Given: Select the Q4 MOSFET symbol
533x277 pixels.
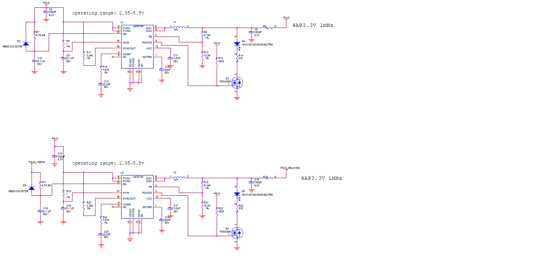Looking at the screenshot, I should (237, 233).
